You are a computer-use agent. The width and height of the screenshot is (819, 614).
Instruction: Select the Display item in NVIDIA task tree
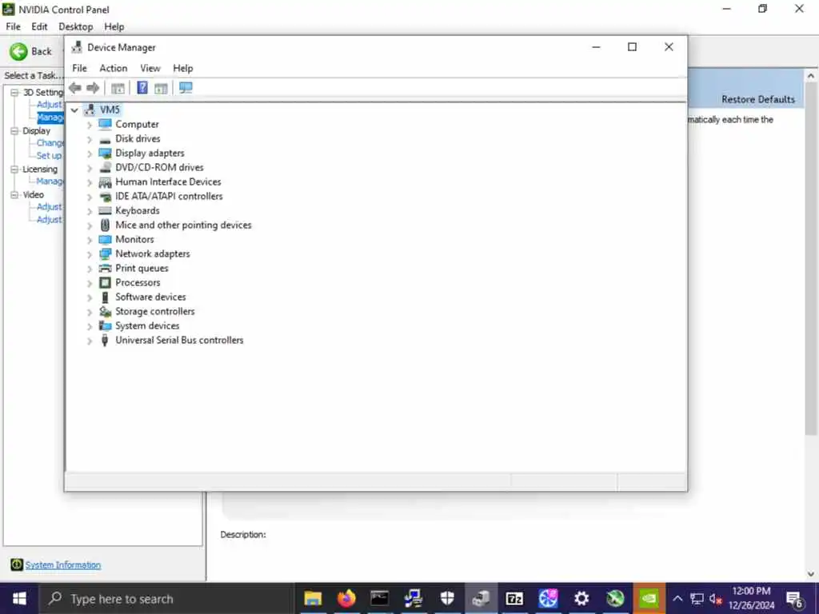37,130
